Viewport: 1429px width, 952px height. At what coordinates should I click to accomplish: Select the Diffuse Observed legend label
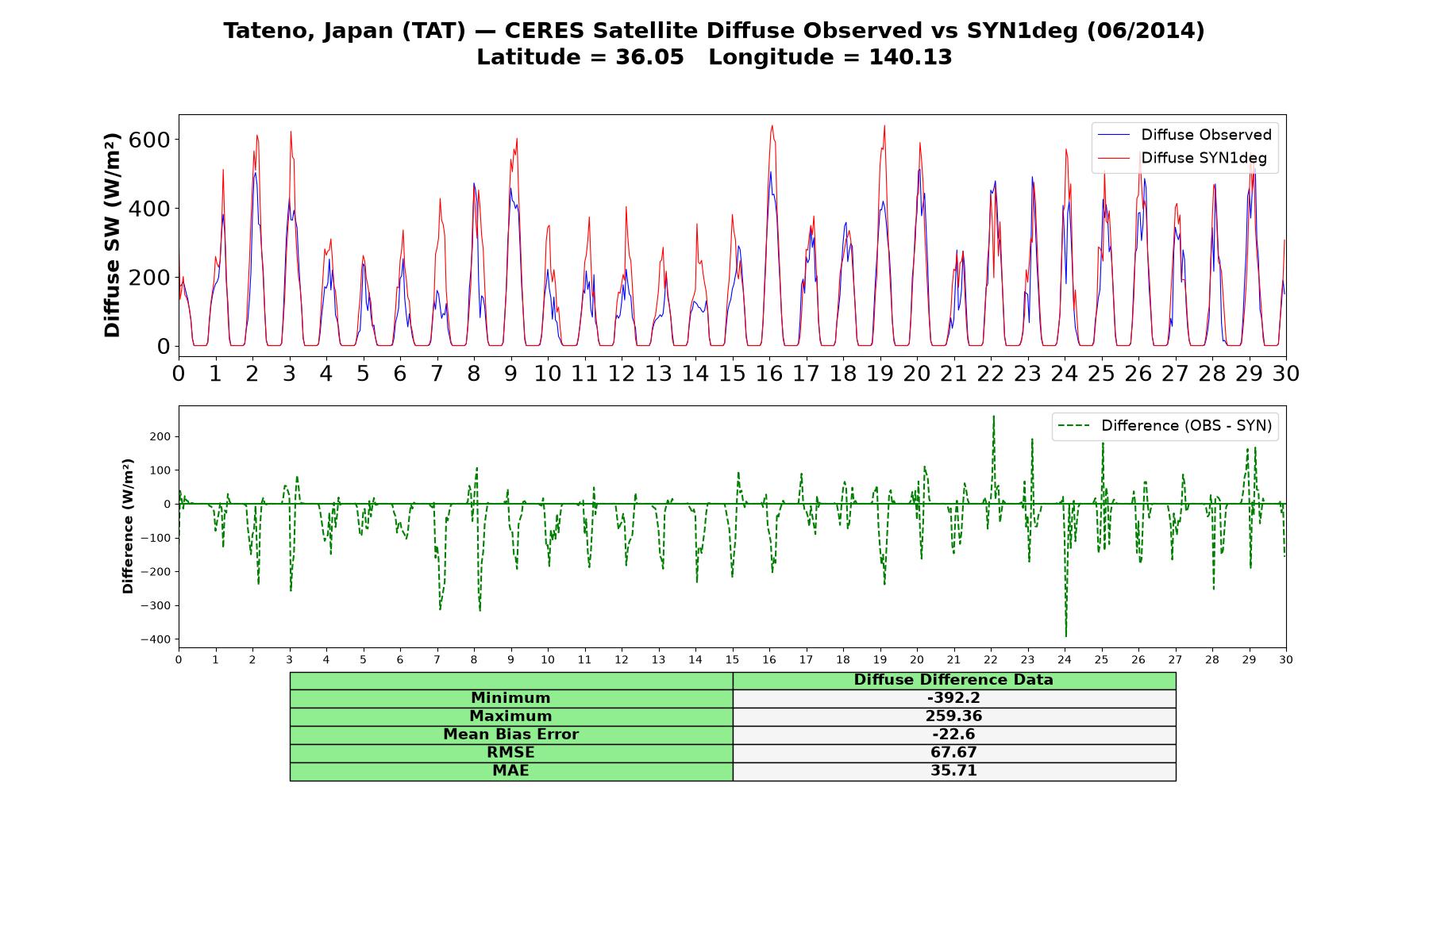pyautogui.click(x=1206, y=135)
